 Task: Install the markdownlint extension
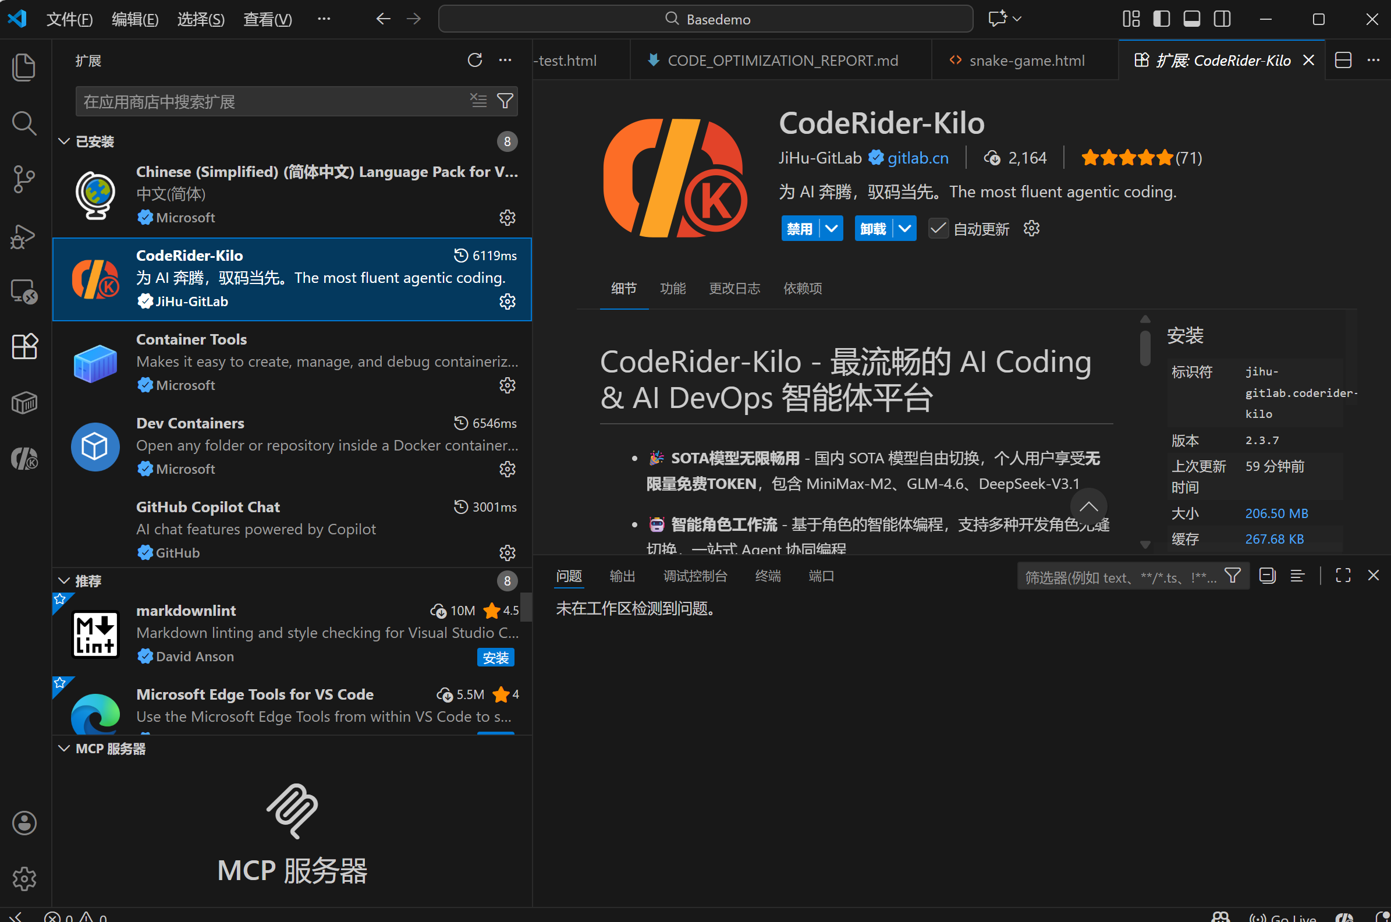tap(495, 657)
